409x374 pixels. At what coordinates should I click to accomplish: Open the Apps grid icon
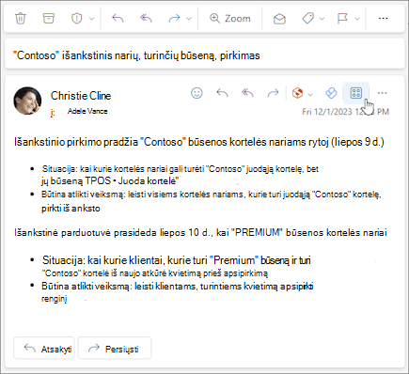coord(356,93)
